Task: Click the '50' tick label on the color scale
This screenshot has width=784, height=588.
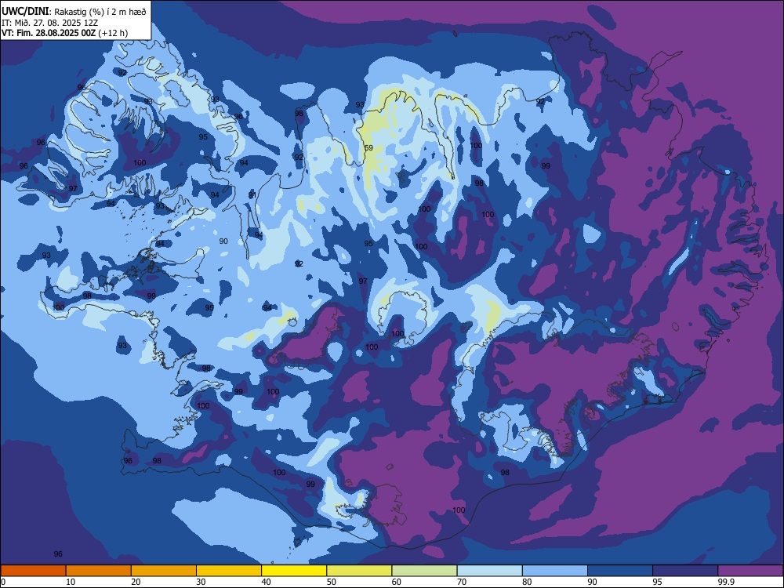Action: pos(332,582)
